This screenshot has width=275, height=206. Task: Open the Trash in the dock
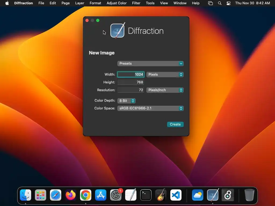(249, 195)
